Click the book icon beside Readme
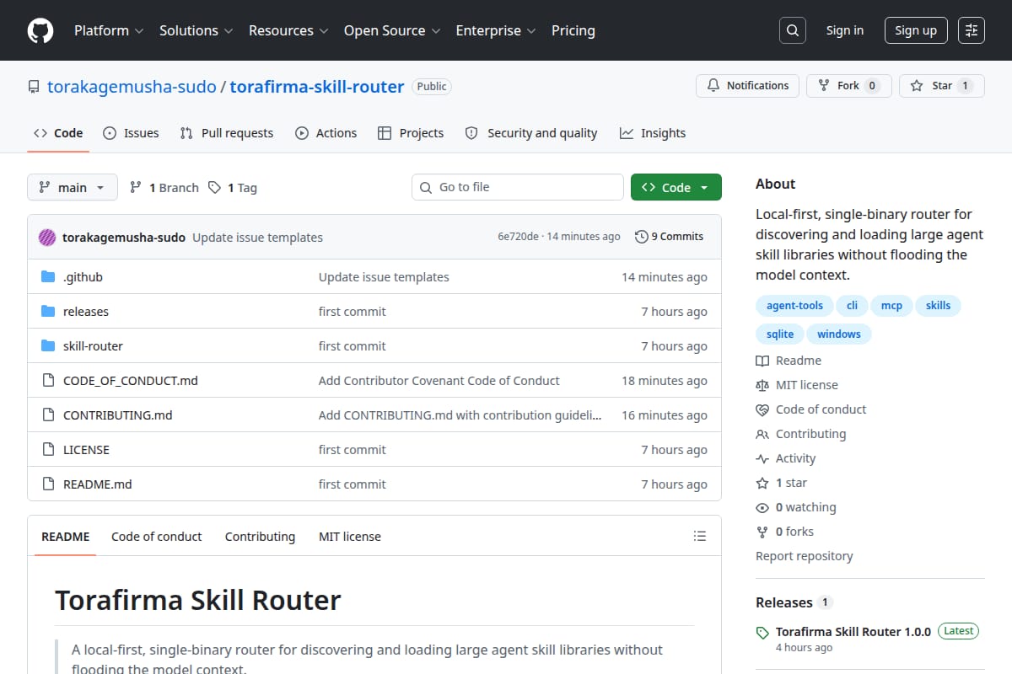The height and width of the screenshot is (674, 1012). click(x=762, y=361)
